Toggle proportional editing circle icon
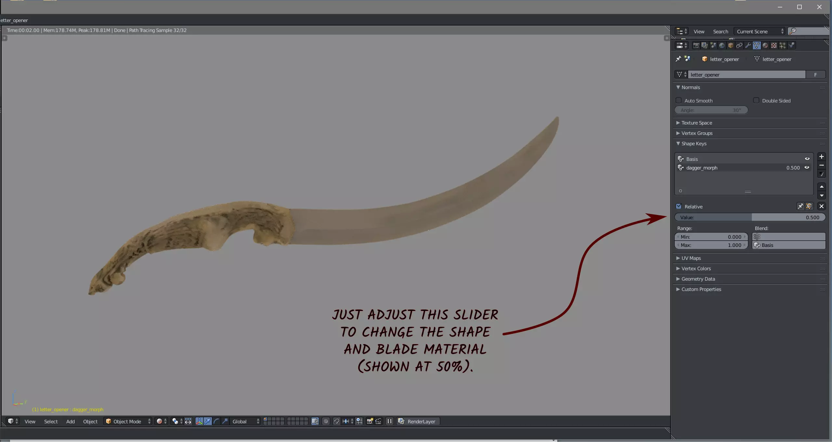The height and width of the screenshot is (442, 832). tap(326, 421)
